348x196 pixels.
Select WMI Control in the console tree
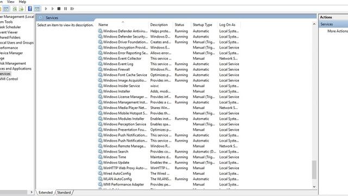pos(9,79)
